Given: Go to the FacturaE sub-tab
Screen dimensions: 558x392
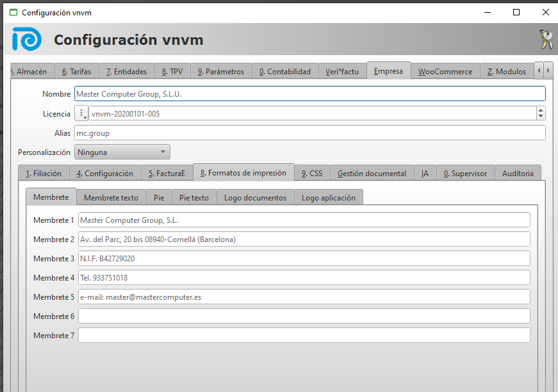Looking at the screenshot, I should [x=167, y=173].
